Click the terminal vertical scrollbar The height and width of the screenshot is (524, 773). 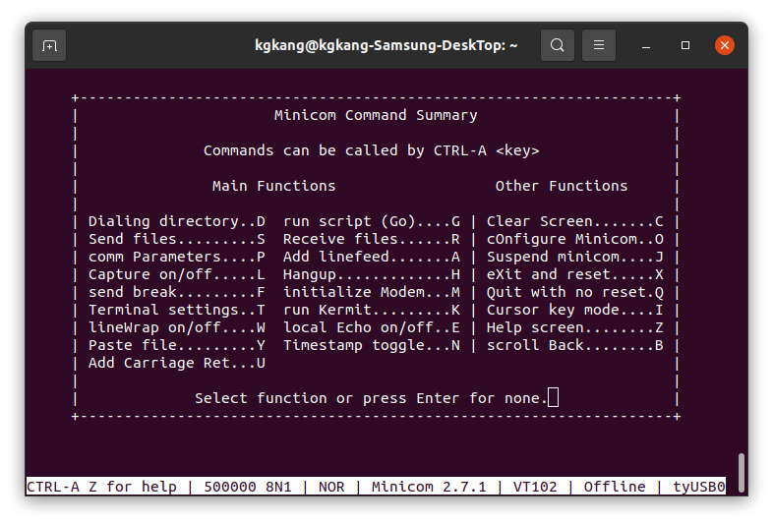tap(741, 473)
